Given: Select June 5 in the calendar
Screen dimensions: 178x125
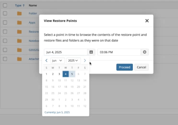Looking at the screenshot, I should [72, 74].
